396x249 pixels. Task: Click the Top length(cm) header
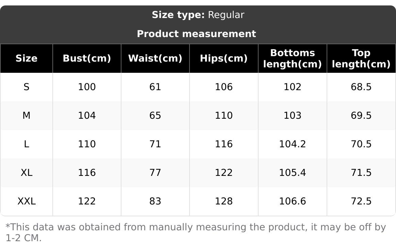[361, 59]
